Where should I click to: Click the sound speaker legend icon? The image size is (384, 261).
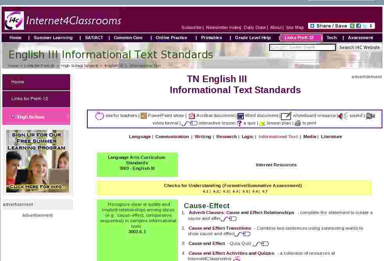(x=343, y=116)
